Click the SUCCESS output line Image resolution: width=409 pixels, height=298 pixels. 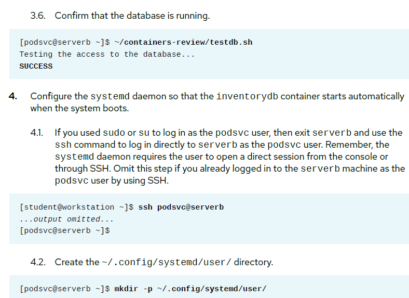[x=36, y=66]
